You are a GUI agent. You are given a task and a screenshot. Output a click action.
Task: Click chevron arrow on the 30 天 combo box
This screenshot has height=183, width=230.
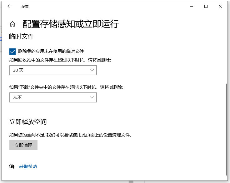coord(92,70)
